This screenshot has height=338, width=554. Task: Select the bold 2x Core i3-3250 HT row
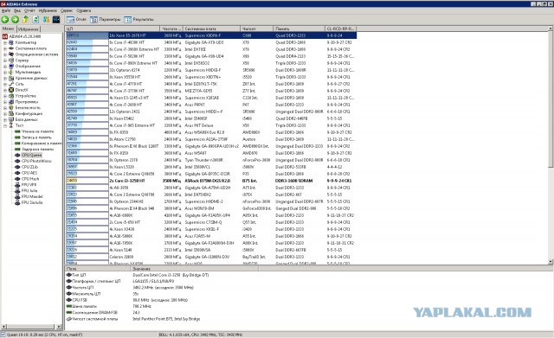pos(211,181)
